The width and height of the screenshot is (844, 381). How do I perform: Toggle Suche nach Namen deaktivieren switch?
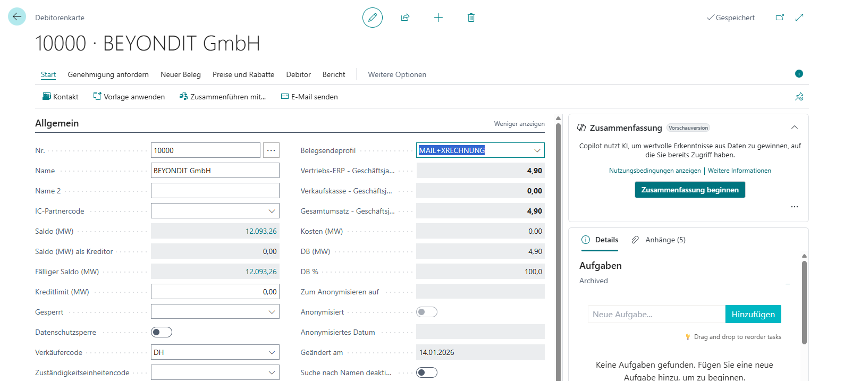click(427, 372)
